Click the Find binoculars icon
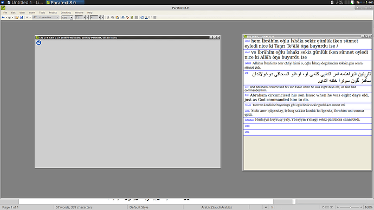 pos(122,17)
